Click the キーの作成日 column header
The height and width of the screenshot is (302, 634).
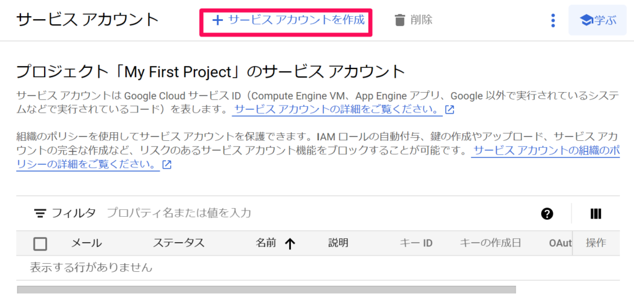[x=490, y=243]
